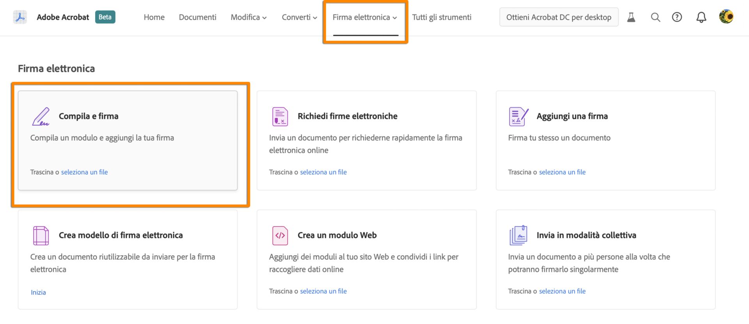Select a file for Compila e firma
Image resolution: width=749 pixels, height=324 pixels.
point(84,172)
